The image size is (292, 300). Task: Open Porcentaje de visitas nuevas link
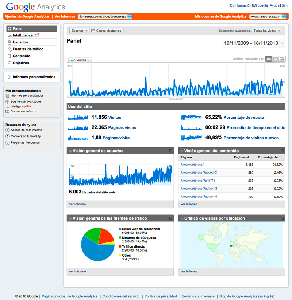[251, 138]
